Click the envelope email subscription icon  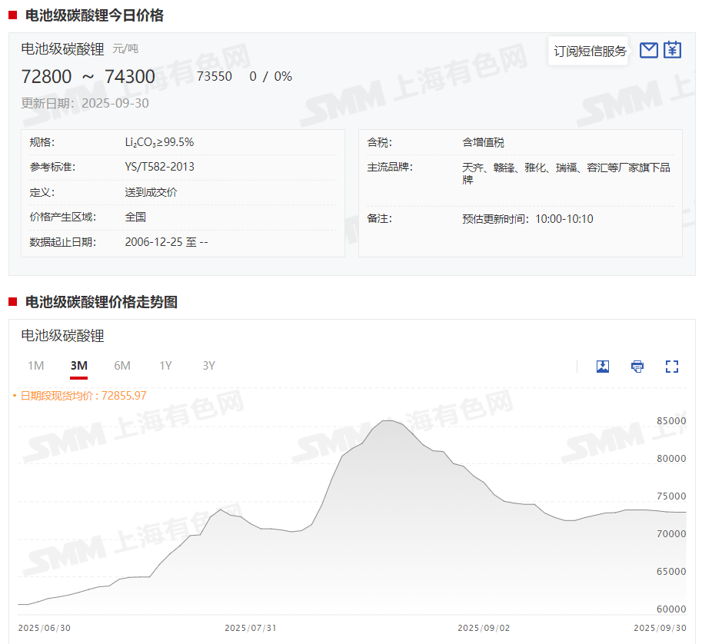[649, 51]
